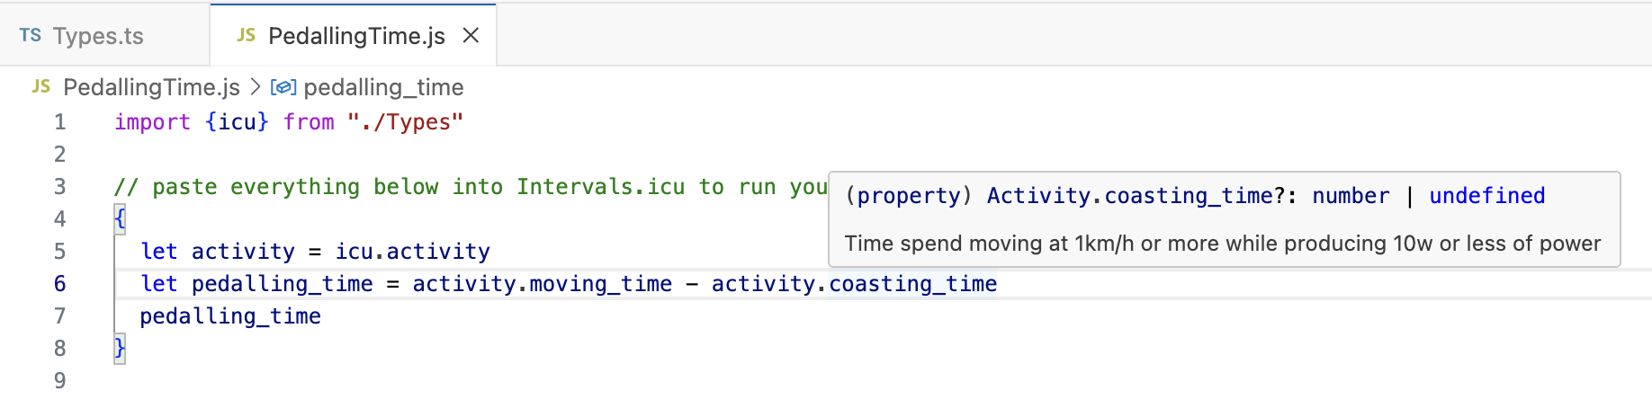Click coasting_time property on line 6
Image resolution: width=1652 pixels, height=417 pixels.
coord(912,284)
